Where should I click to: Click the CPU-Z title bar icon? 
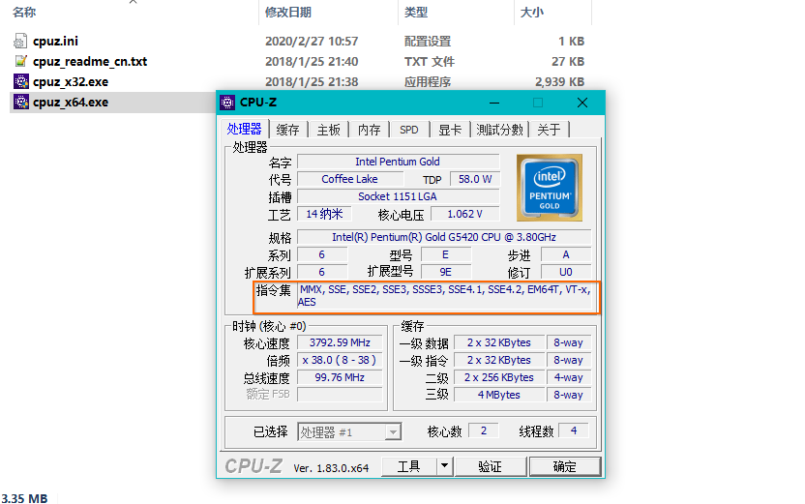pos(228,103)
